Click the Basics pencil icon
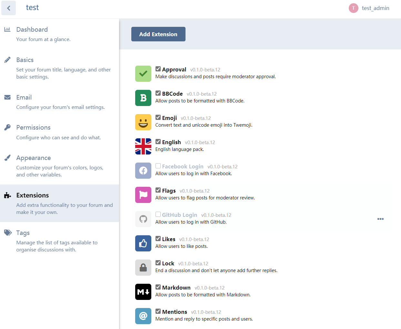The height and width of the screenshot is (329, 401). tap(7, 60)
